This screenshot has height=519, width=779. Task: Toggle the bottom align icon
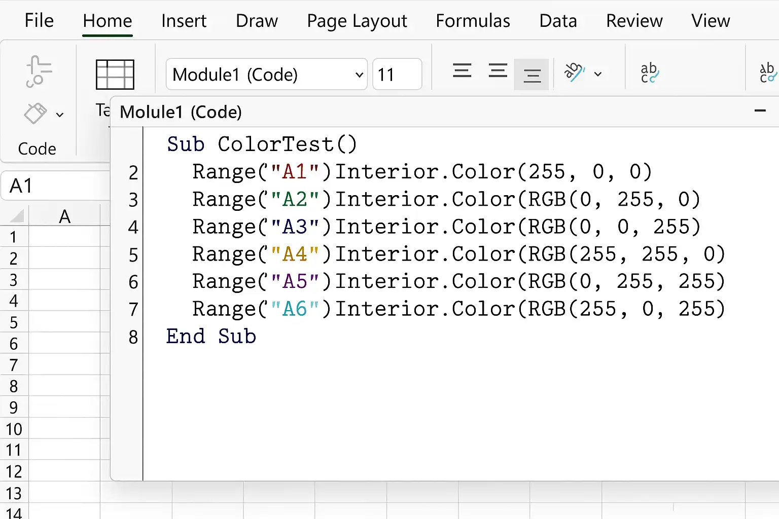(532, 75)
